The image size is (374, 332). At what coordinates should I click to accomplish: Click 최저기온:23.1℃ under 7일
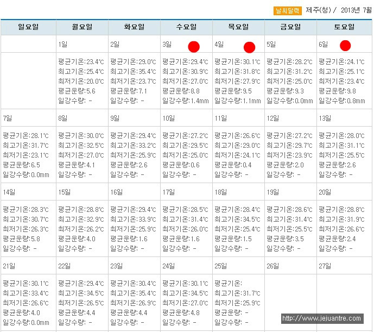coord(26,155)
